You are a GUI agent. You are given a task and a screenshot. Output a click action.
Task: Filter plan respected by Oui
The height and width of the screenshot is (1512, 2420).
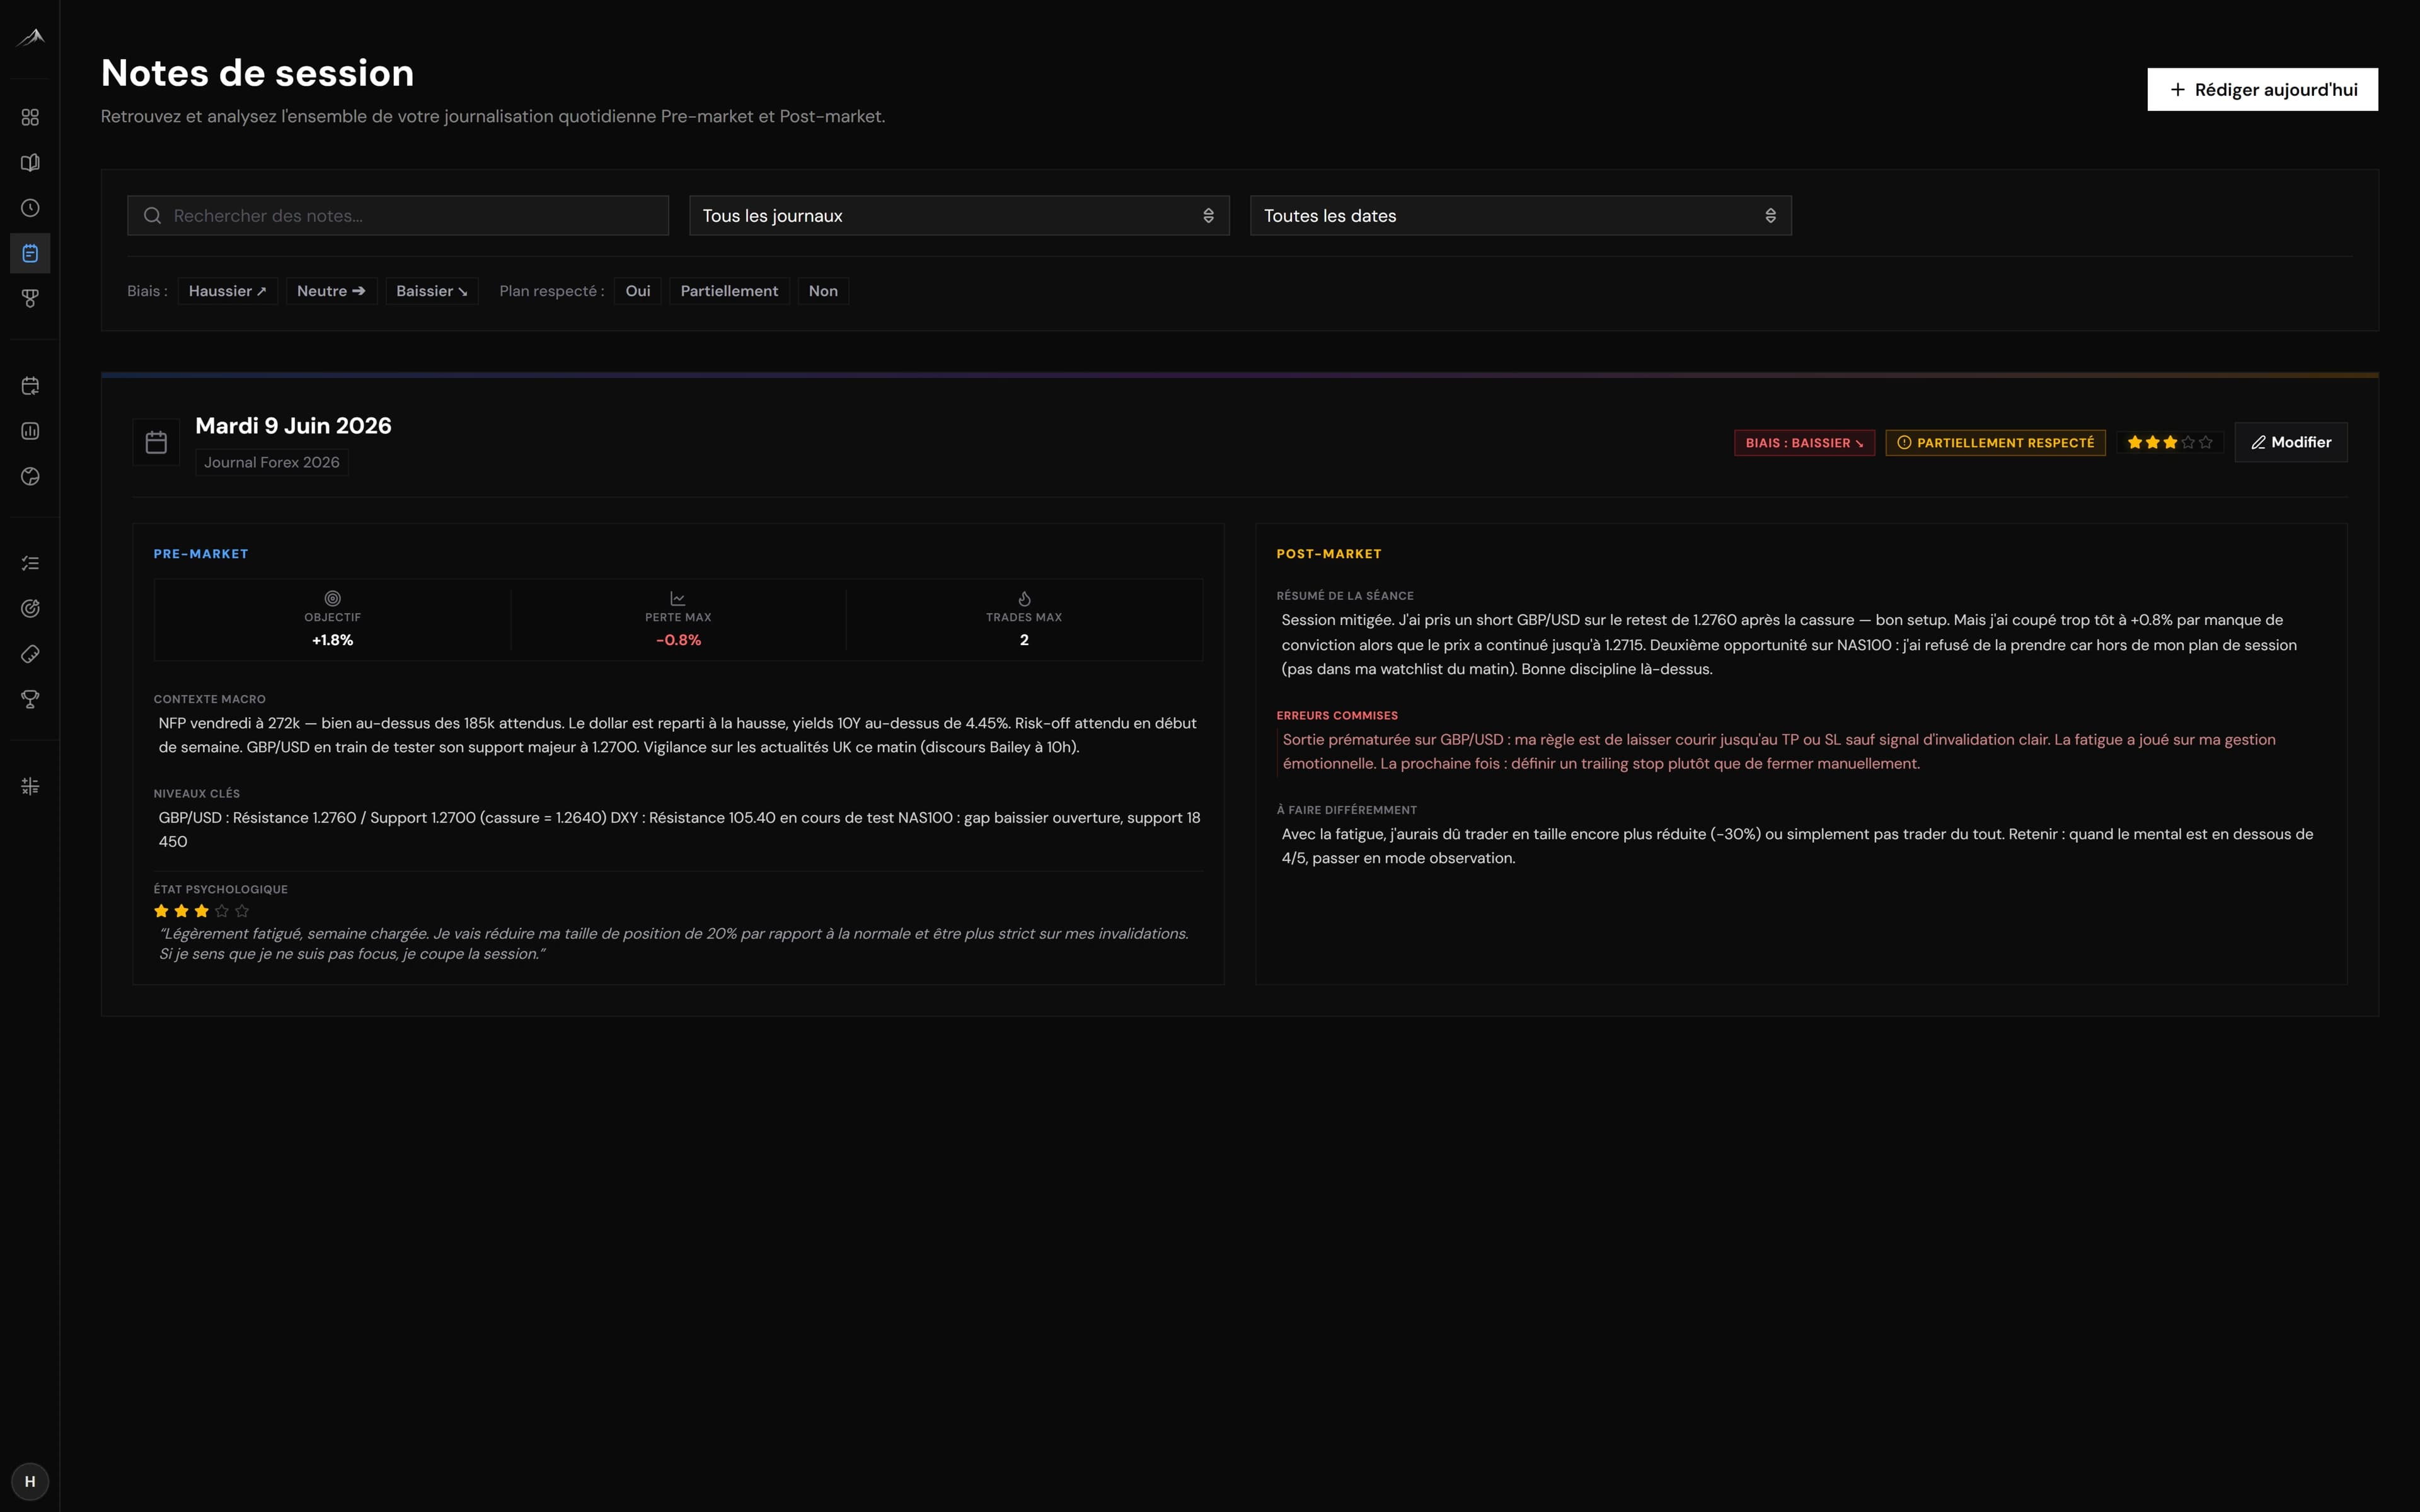638,291
